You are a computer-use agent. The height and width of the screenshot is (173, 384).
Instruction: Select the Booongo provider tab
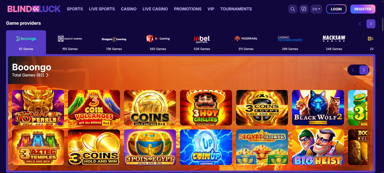(x=26, y=42)
